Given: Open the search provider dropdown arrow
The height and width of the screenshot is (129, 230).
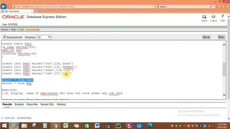Looking at the screenshot, I should 213,6.
